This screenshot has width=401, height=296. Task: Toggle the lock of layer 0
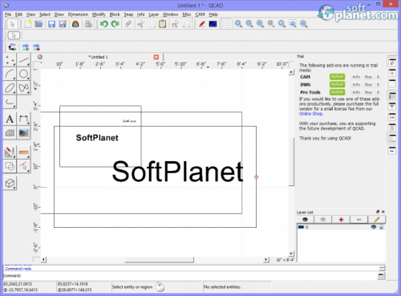click(382, 227)
